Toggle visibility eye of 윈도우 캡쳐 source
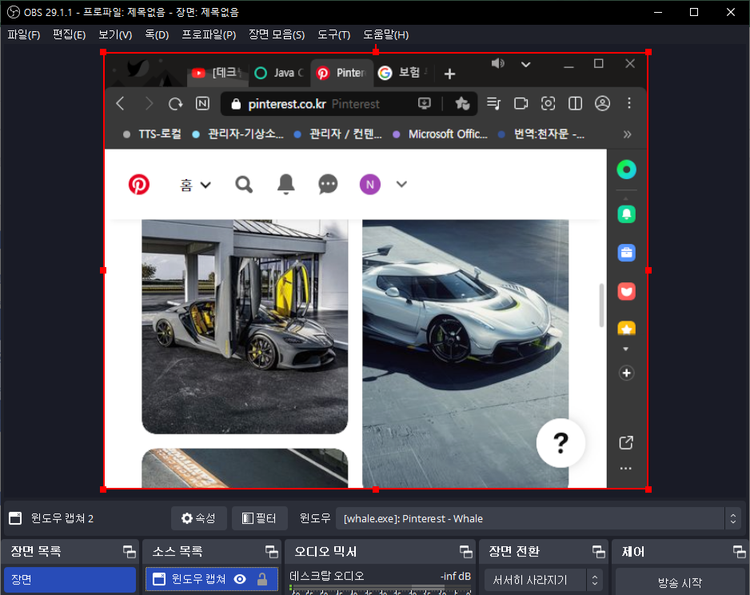This screenshot has width=750, height=595. point(240,579)
